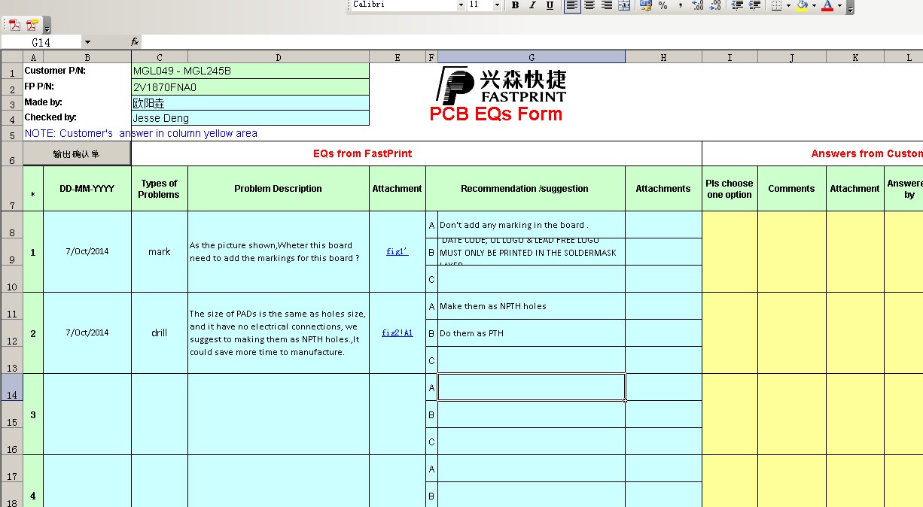The image size is (923, 507).
Task: Open the fig2!A1 attachment link
Action: (397, 332)
